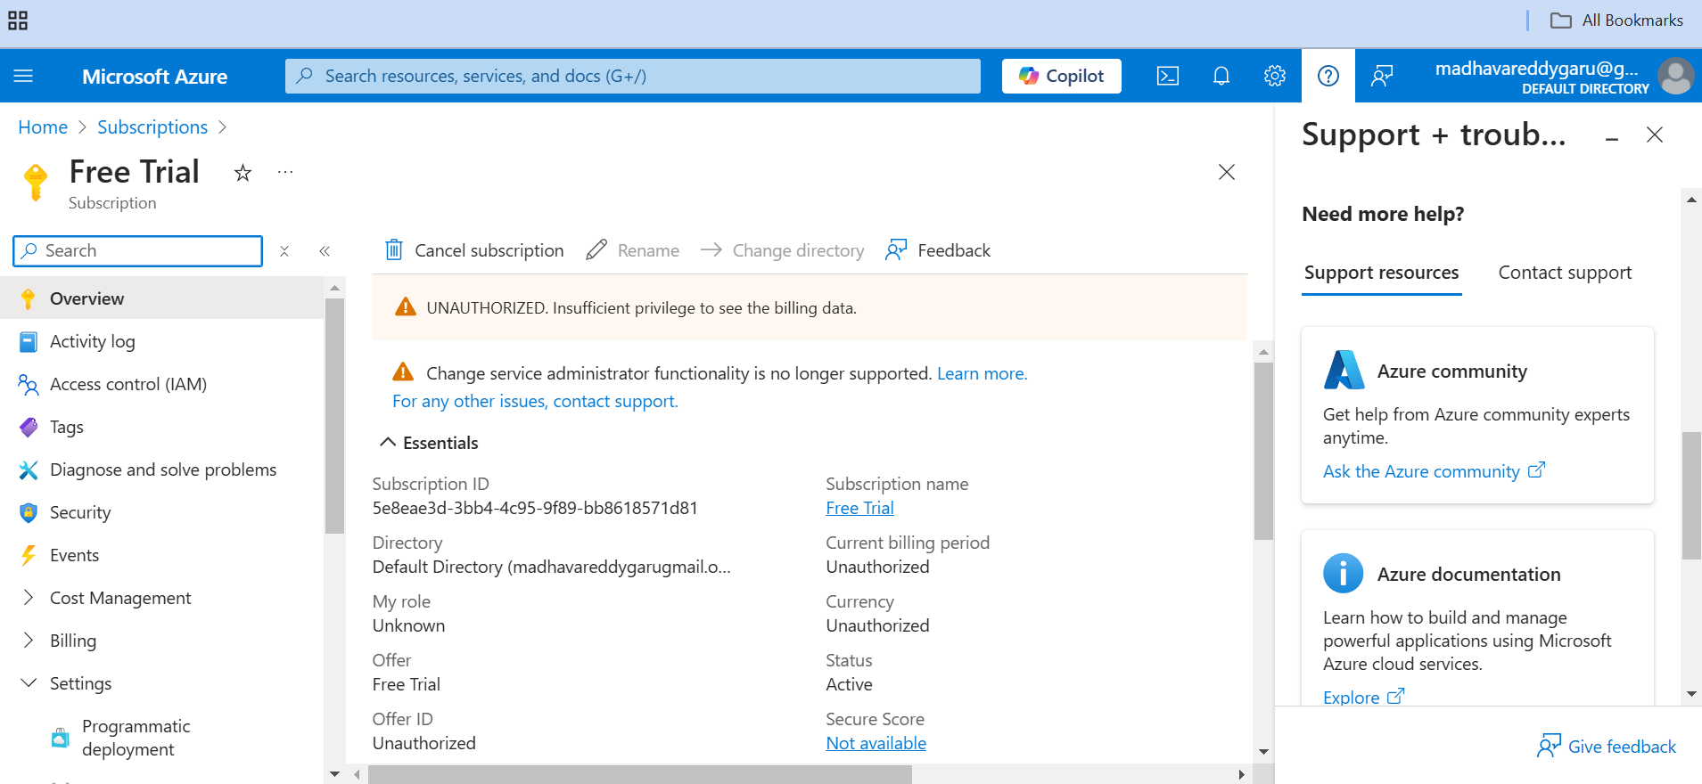Open All Bookmarks folder
This screenshot has height=784, width=1702.
point(1616,20)
